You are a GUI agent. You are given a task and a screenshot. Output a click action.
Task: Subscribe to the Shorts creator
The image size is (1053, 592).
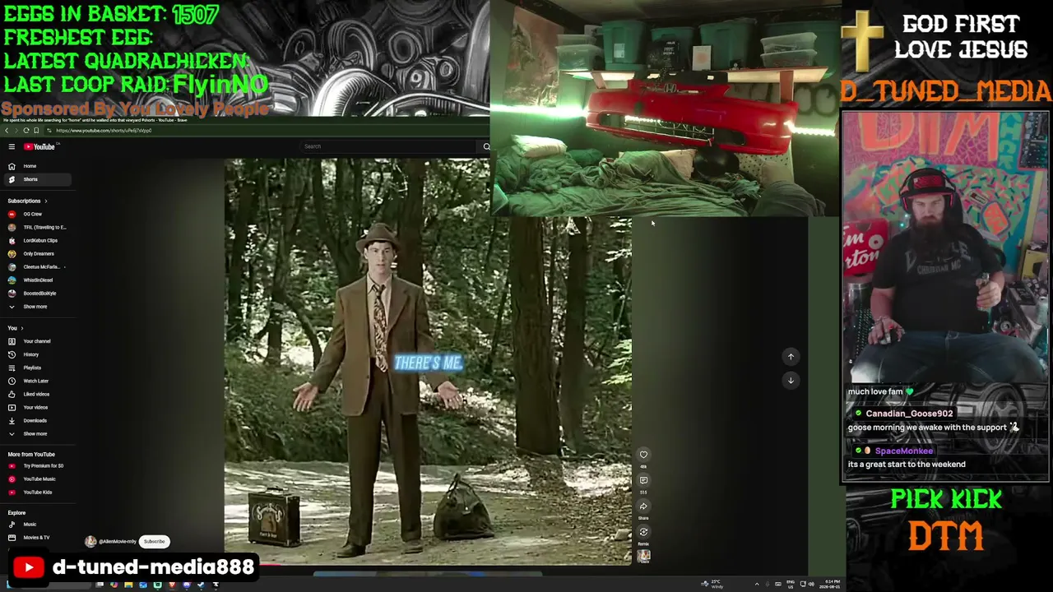point(155,541)
